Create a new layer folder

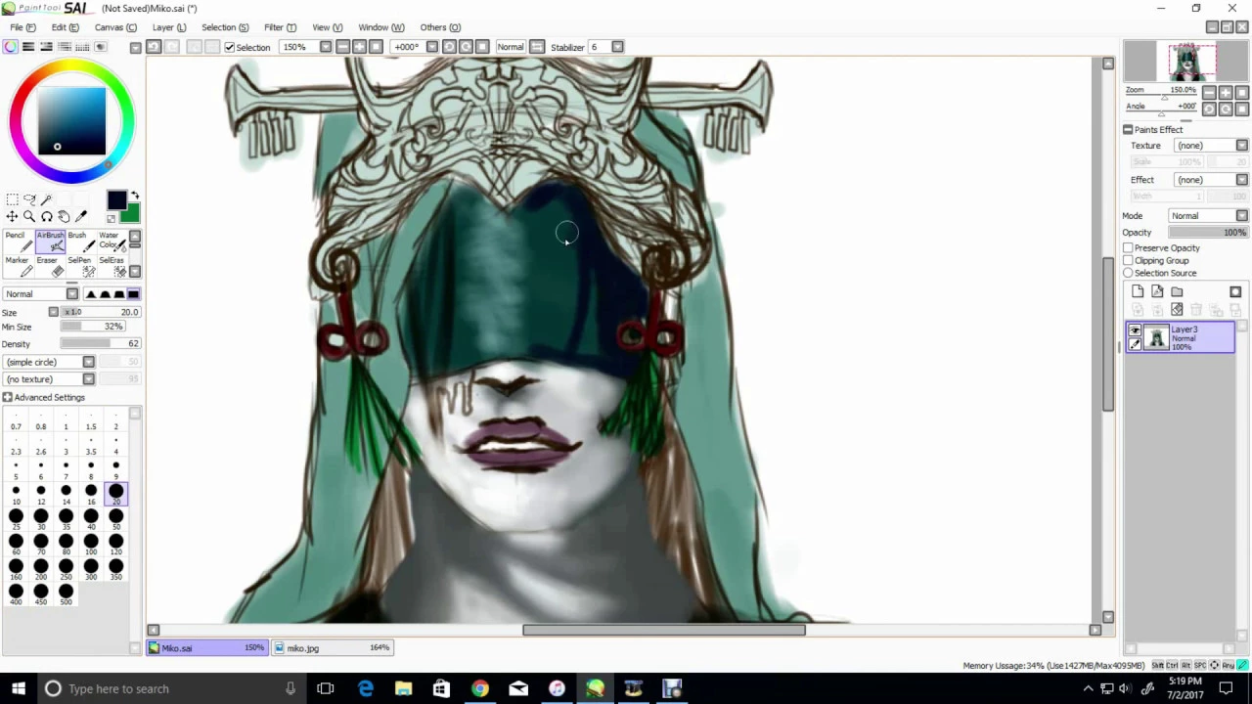(x=1177, y=292)
